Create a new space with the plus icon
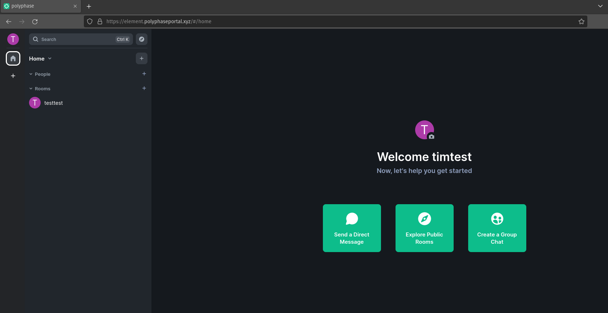Image resolution: width=608 pixels, height=313 pixels. click(x=13, y=76)
